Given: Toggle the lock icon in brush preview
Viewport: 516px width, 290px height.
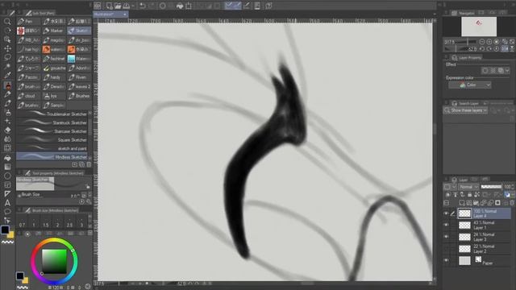Looking at the screenshot, I should pos(88,186).
